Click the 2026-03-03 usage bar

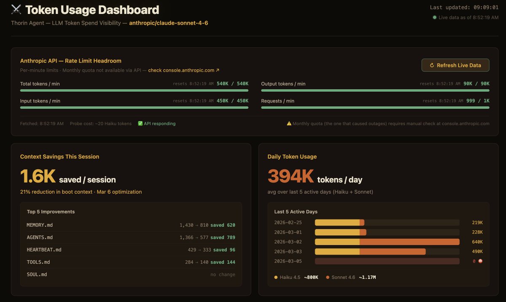(x=387, y=251)
